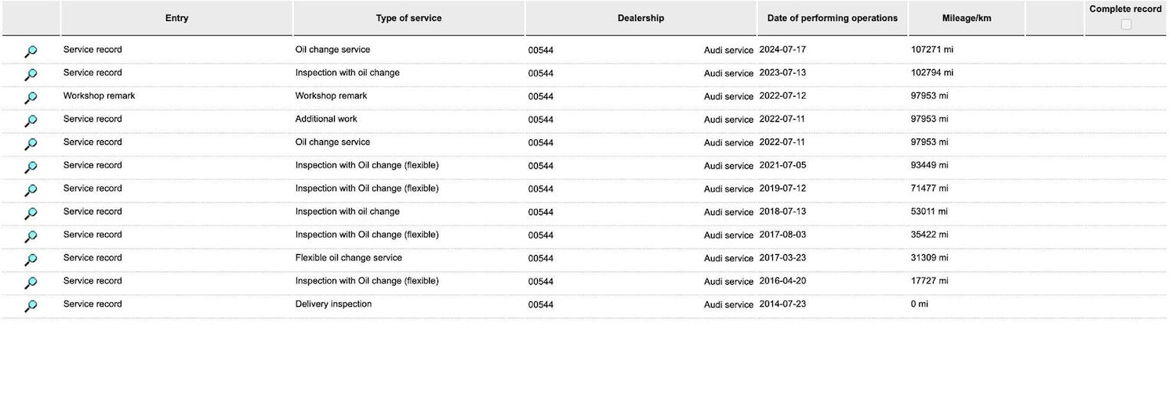Screen dimensions: 1176x399
Task: Inspect the 2021-07-05 record with magnifier icon
Action: [31, 167]
